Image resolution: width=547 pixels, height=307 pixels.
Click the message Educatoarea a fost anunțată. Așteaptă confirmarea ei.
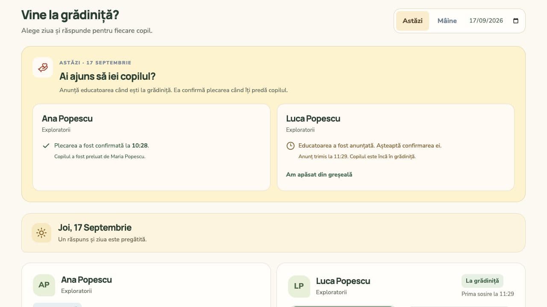pyautogui.click(x=370, y=146)
